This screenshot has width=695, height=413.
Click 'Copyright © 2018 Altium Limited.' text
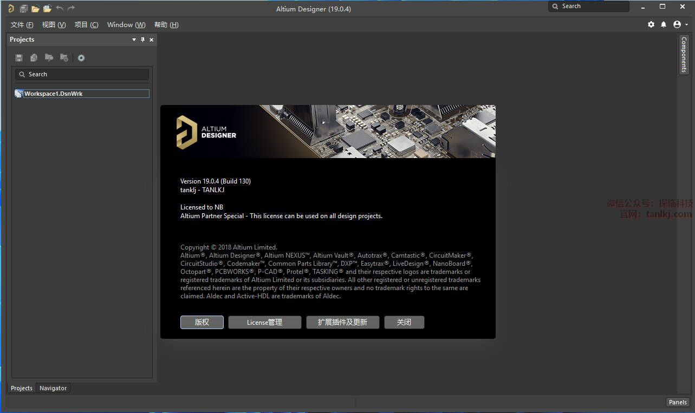(x=229, y=247)
